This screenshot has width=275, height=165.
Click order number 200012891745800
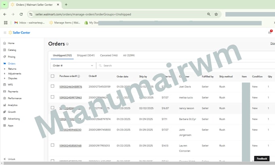point(99,129)
